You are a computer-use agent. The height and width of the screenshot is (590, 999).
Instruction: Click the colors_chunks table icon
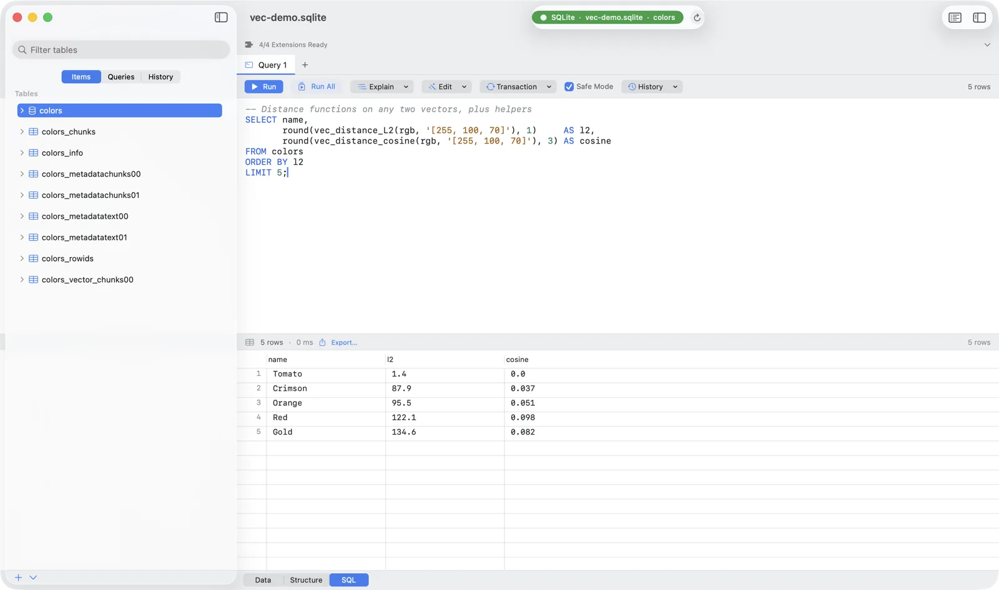point(34,132)
